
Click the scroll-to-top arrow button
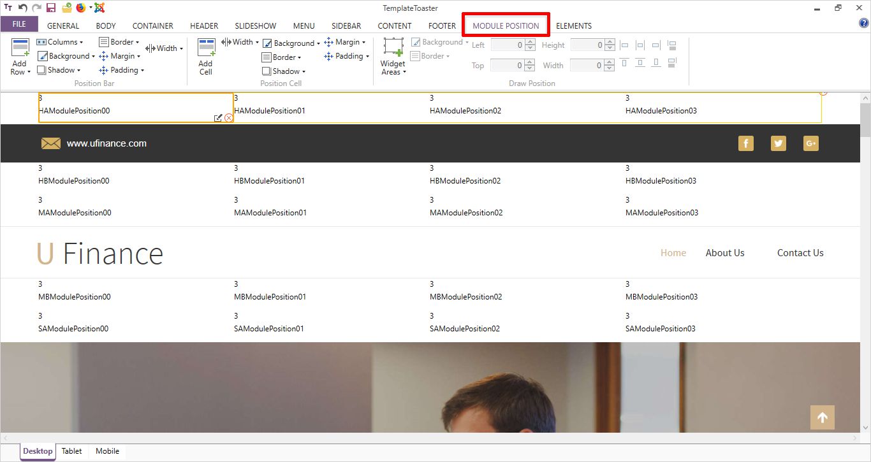coord(822,417)
